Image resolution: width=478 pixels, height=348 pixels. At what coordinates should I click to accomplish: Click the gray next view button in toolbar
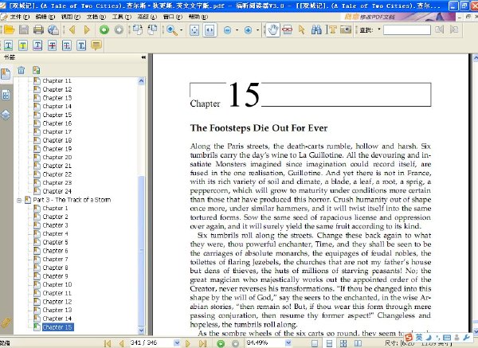pyautogui.click(x=119, y=30)
